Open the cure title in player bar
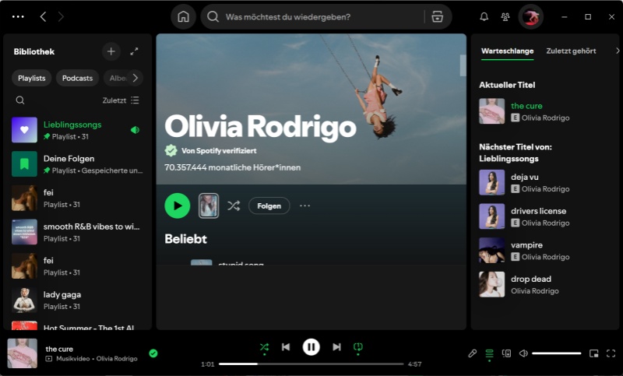 59,349
